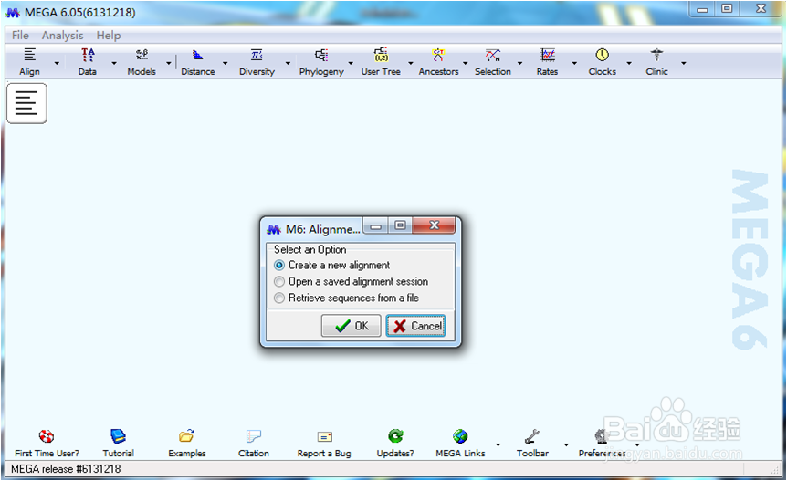The height and width of the screenshot is (481, 787).
Task: Expand the MEGA Links dropdown arrow
Action: 498,444
